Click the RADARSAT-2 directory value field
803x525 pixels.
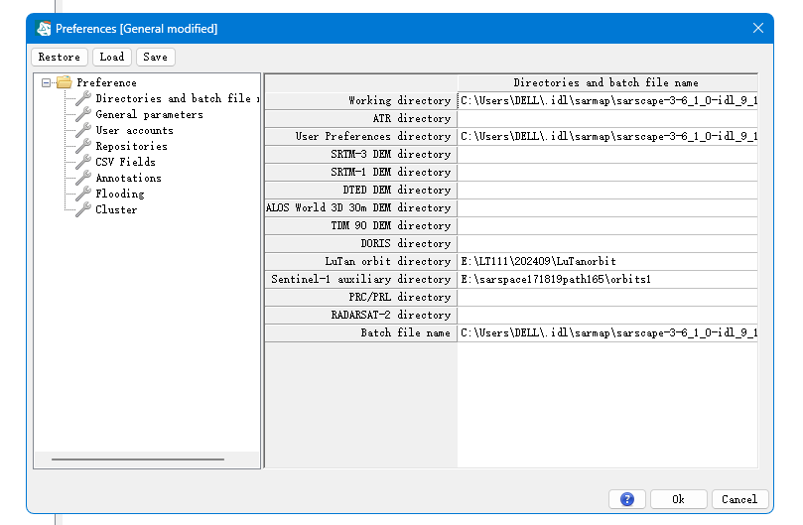(x=607, y=316)
